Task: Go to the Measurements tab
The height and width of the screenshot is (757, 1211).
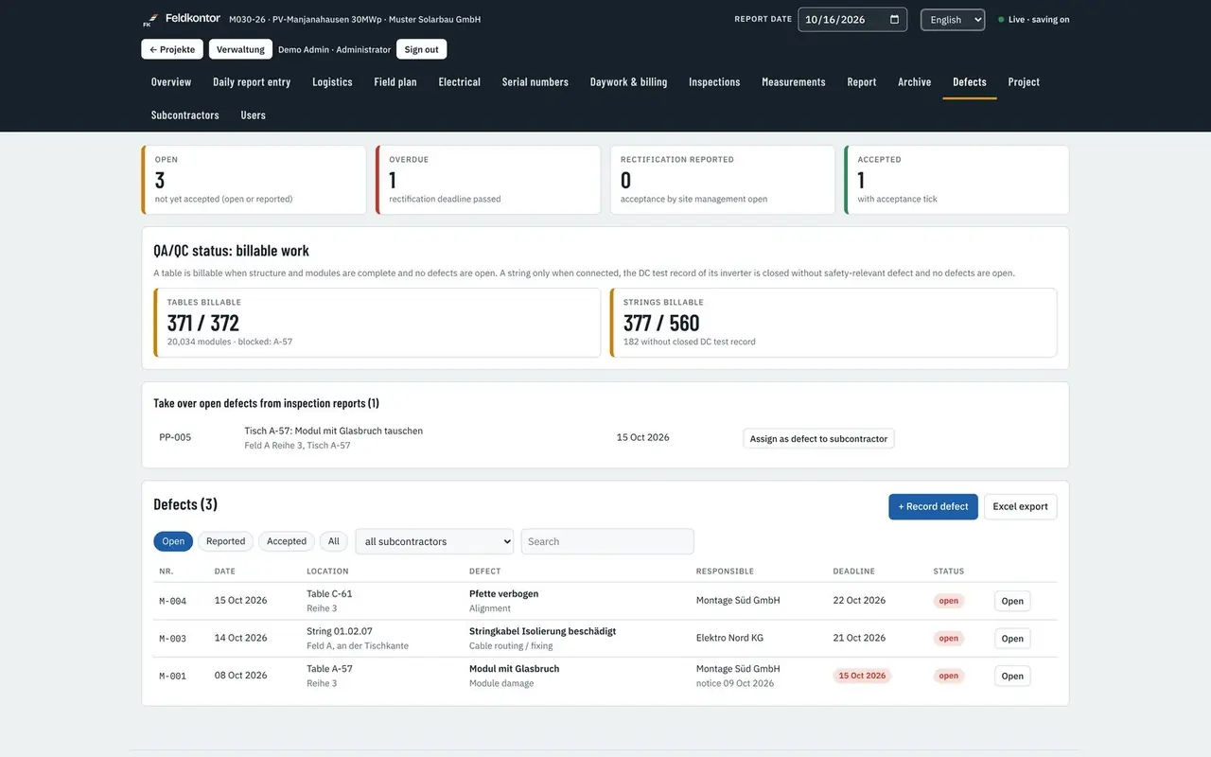Action: coord(794,82)
